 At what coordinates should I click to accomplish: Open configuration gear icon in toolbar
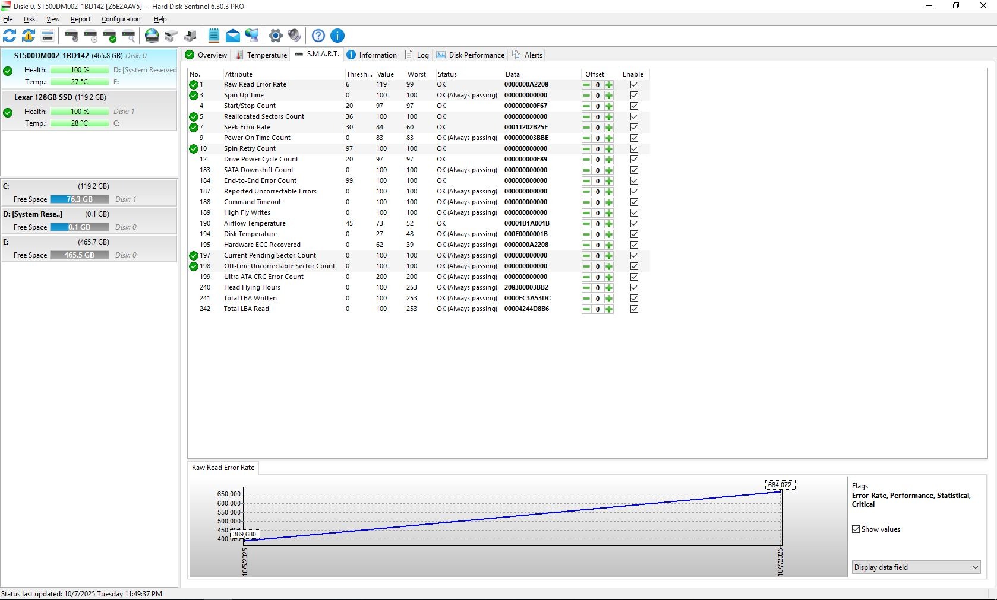click(275, 36)
